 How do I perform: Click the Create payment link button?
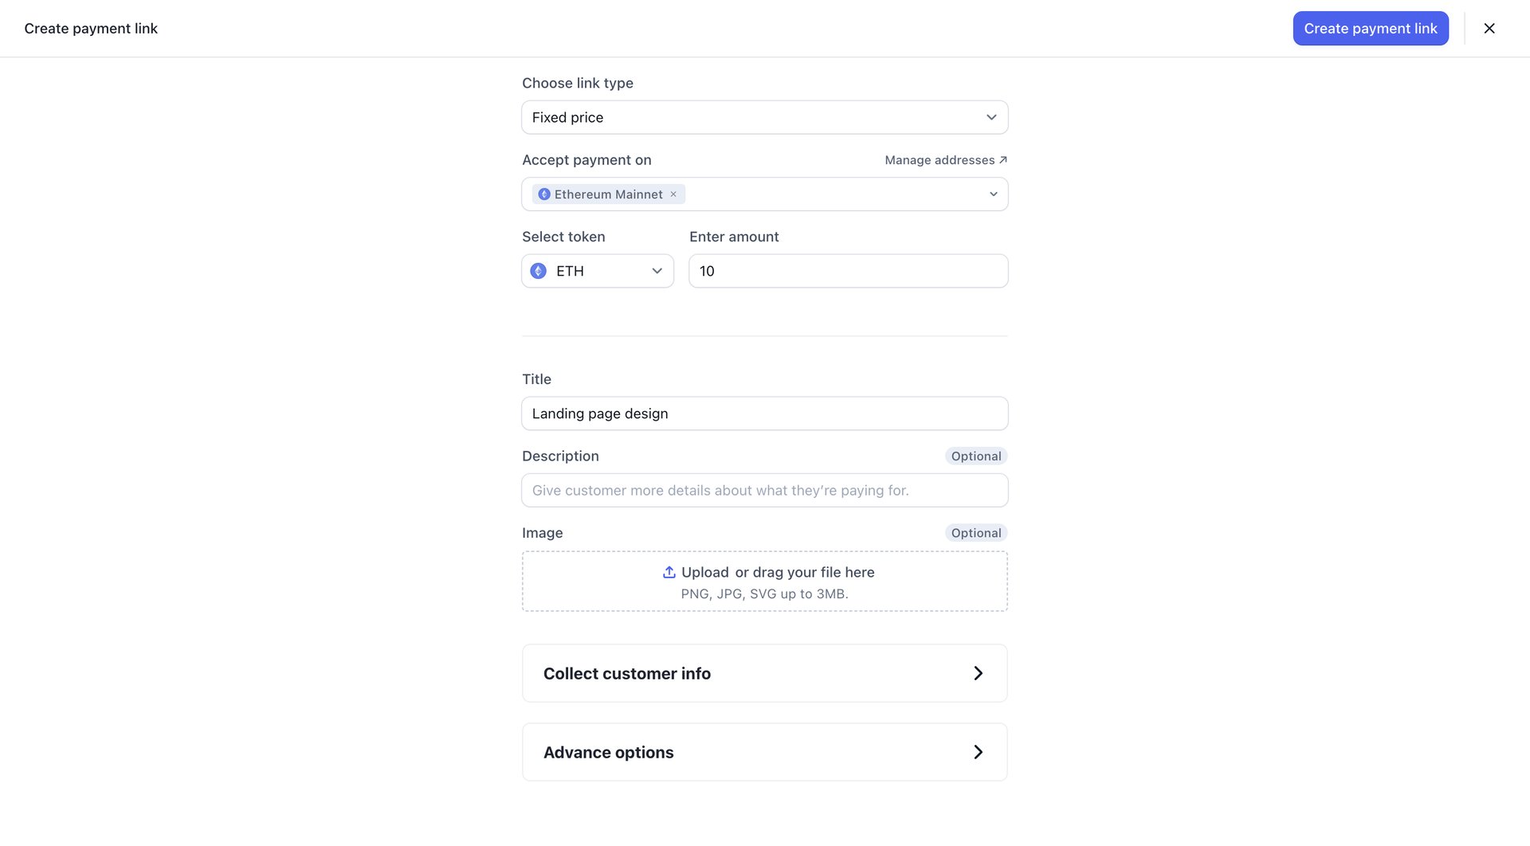[x=1371, y=28]
